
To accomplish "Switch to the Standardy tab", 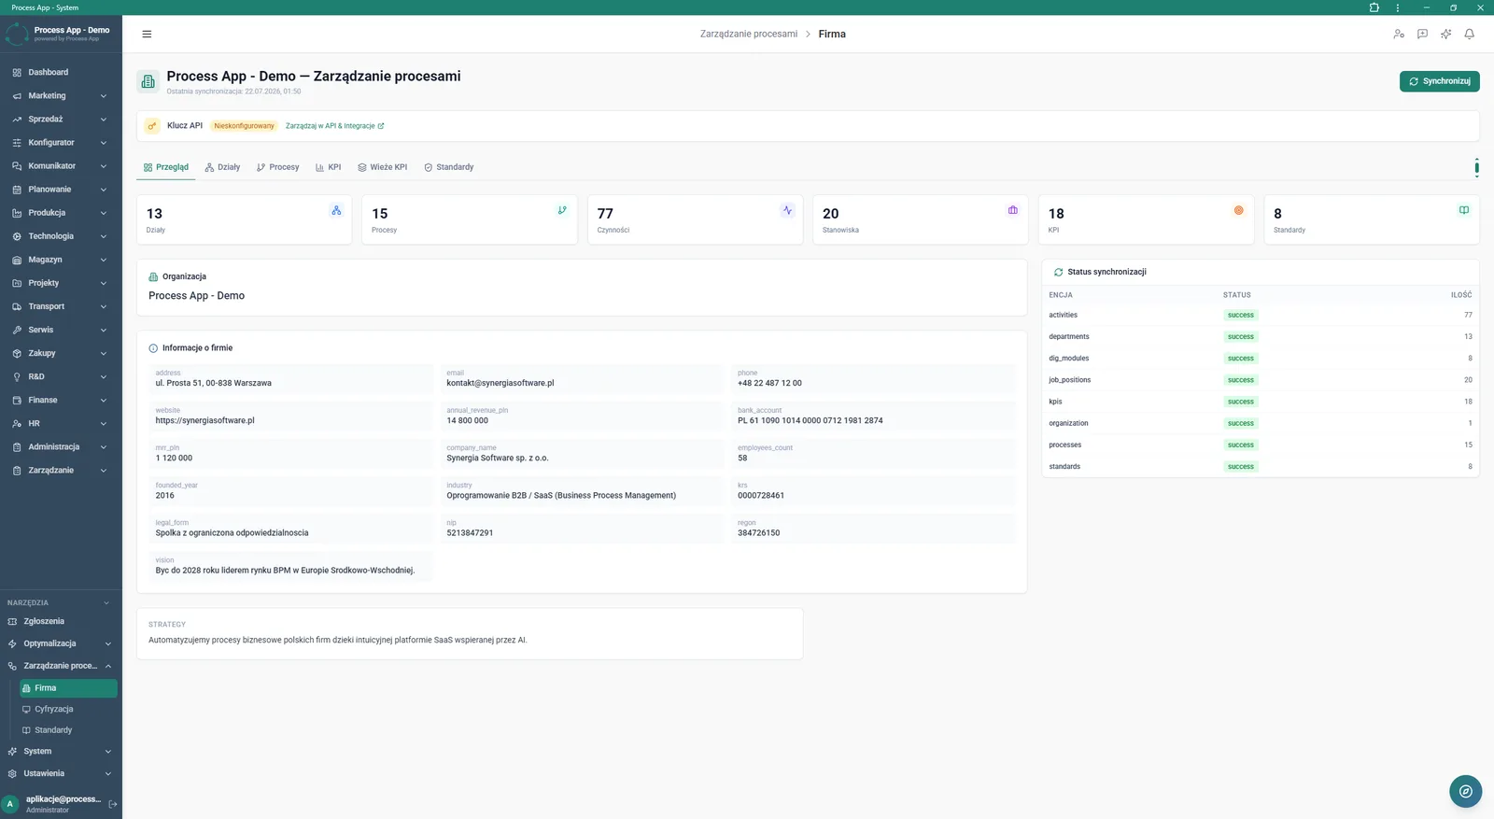I will point(449,167).
